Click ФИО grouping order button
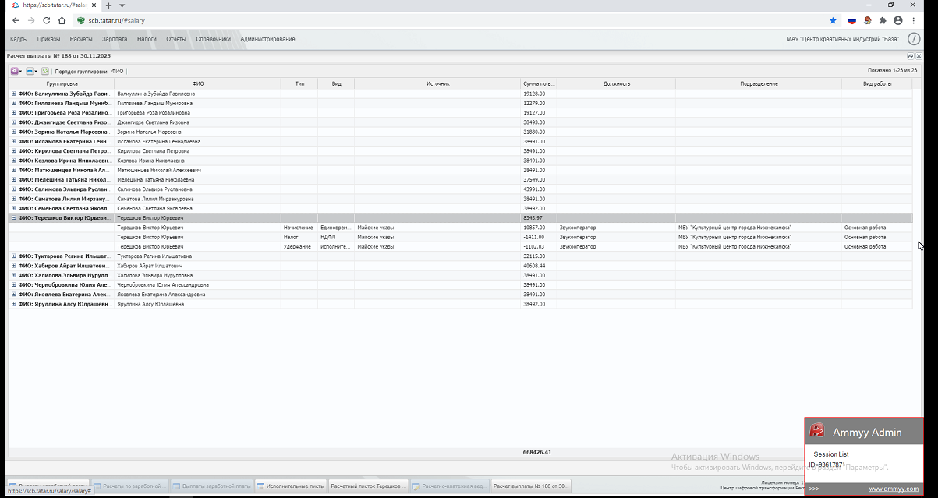This screenshot has height=498, width=938. (117, 72)
